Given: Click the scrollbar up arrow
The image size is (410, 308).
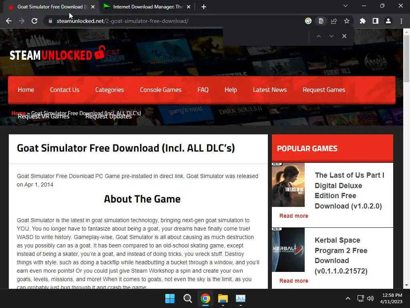Looking at the screenshot, I should [x=406, y=32].
